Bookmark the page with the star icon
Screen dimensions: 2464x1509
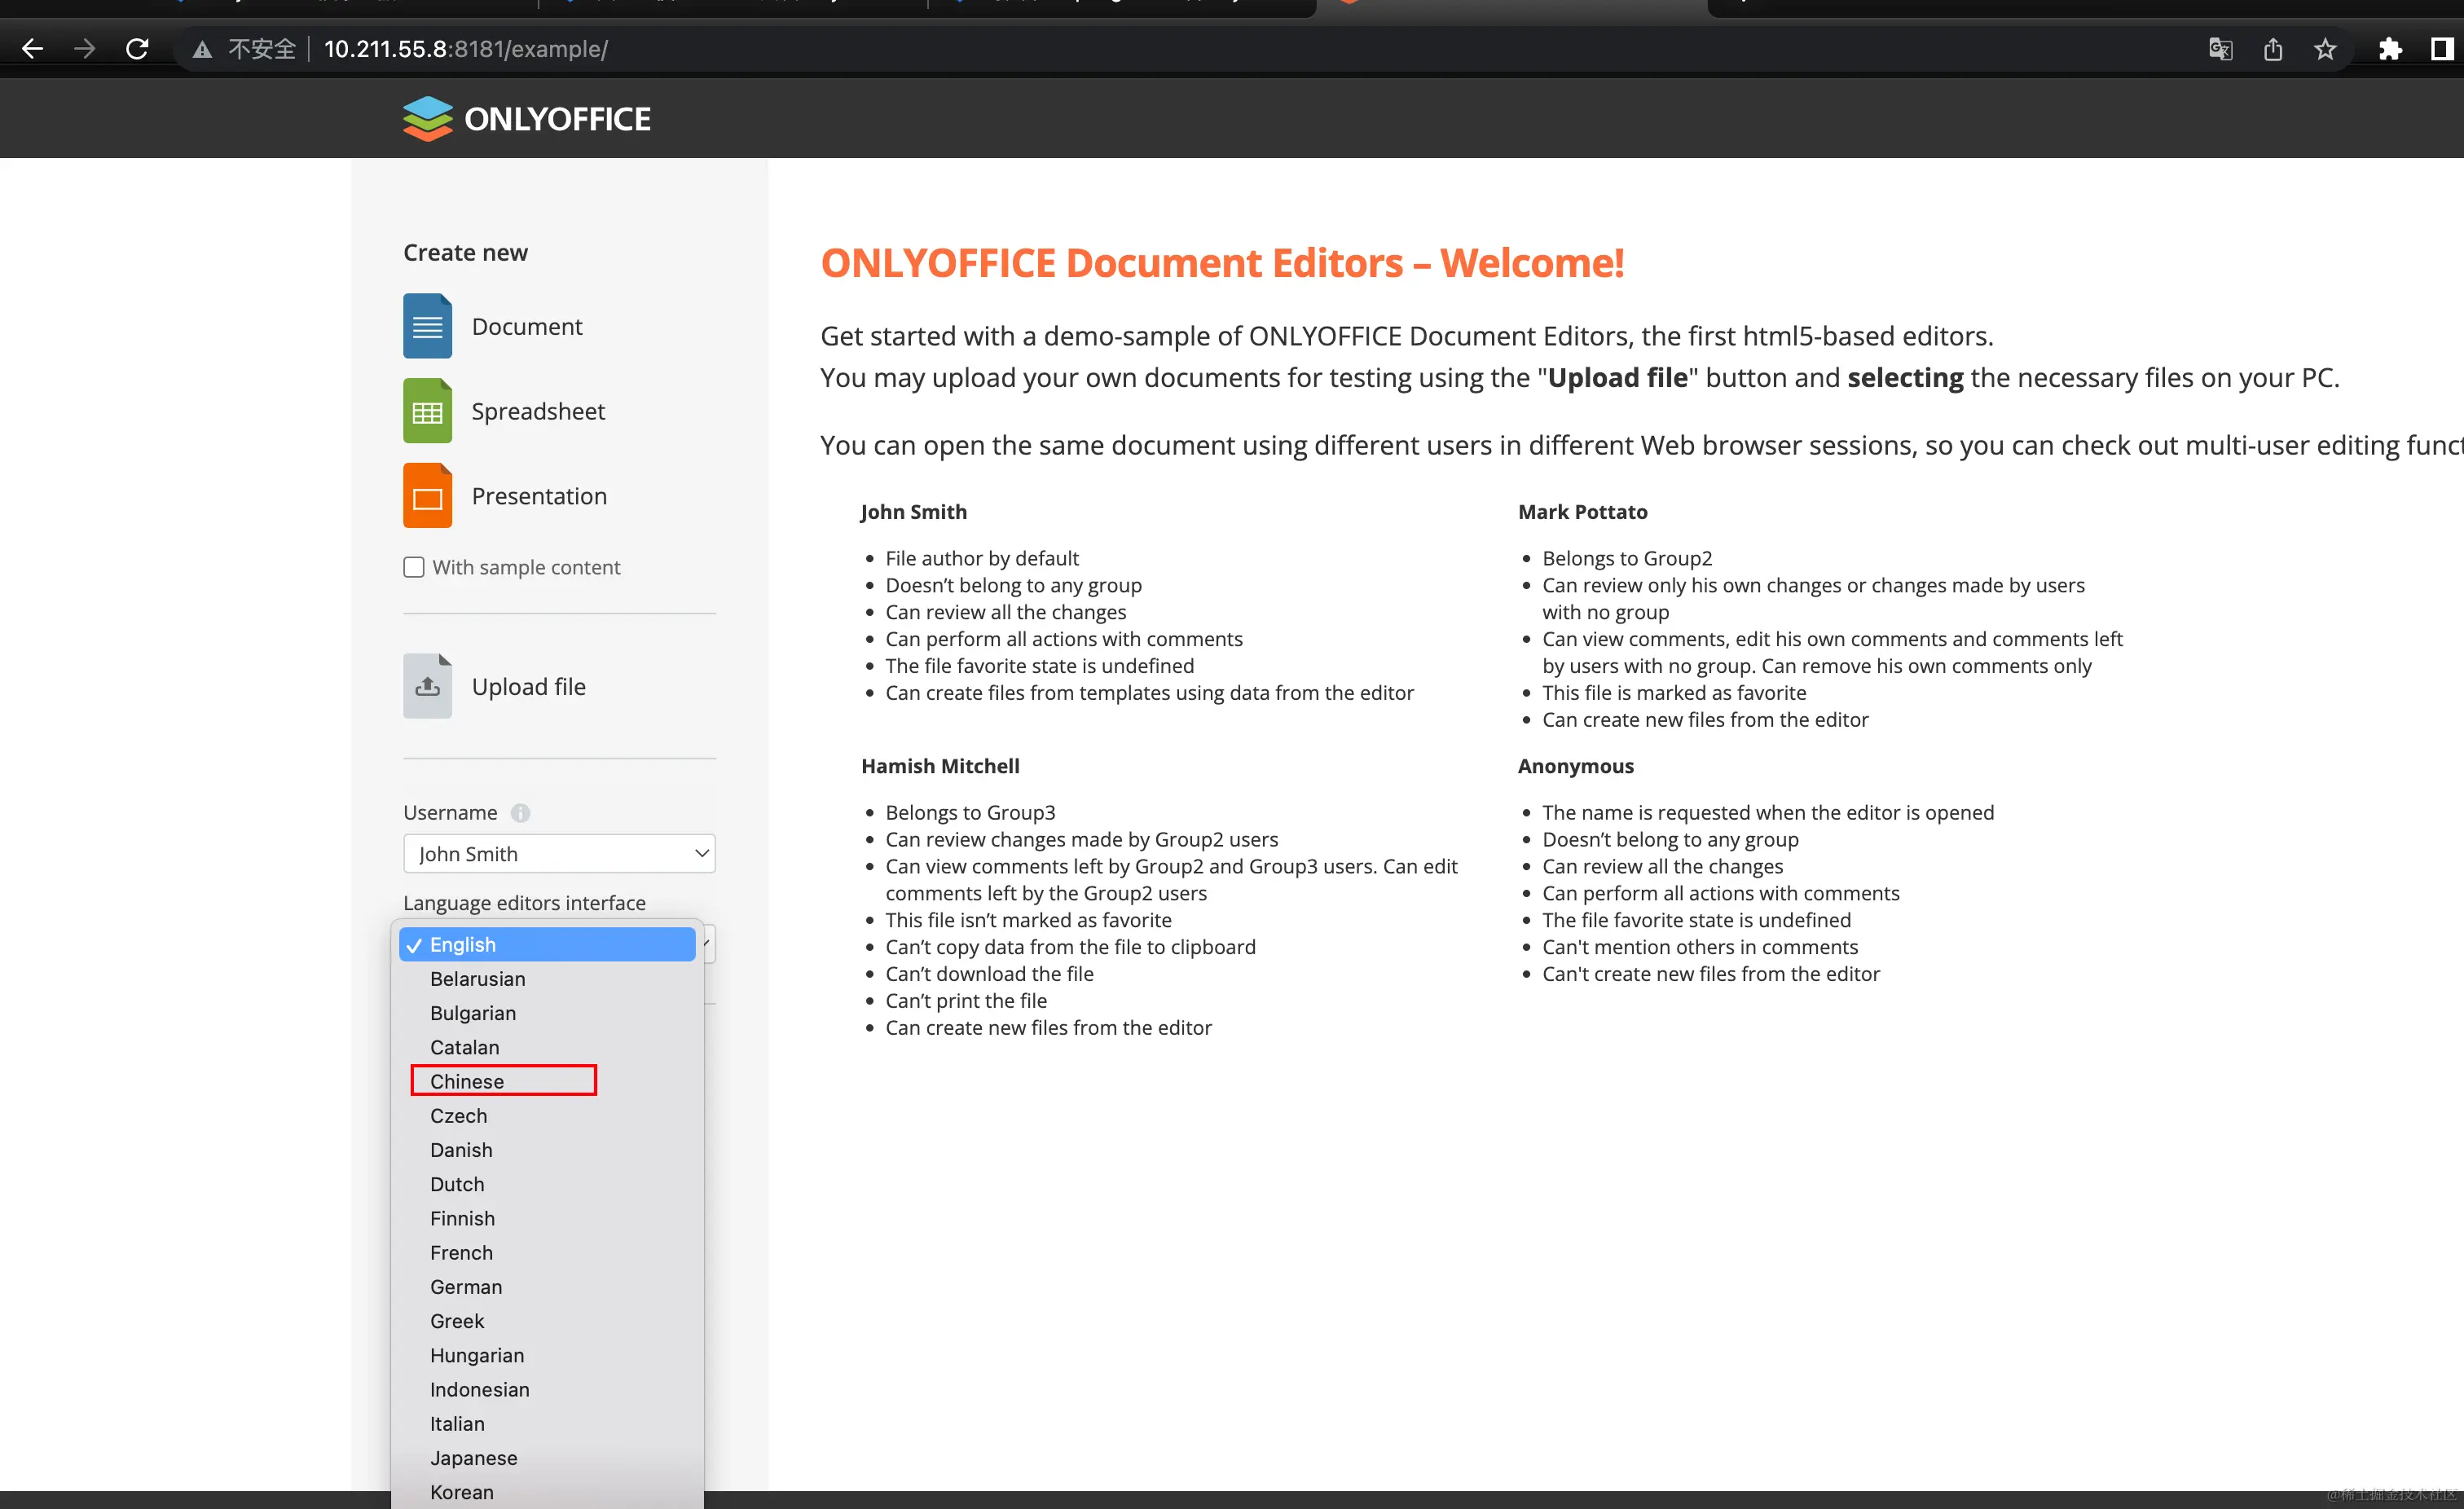[x=2325, y=48]
